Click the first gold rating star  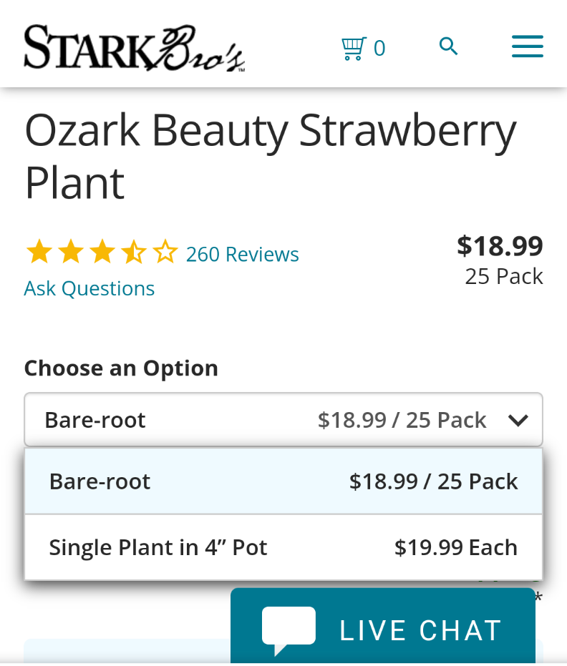39,252
